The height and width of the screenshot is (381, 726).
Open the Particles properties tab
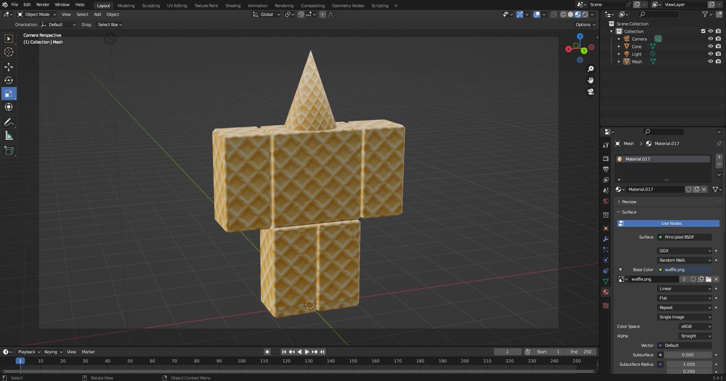click(x=606, y=250)
